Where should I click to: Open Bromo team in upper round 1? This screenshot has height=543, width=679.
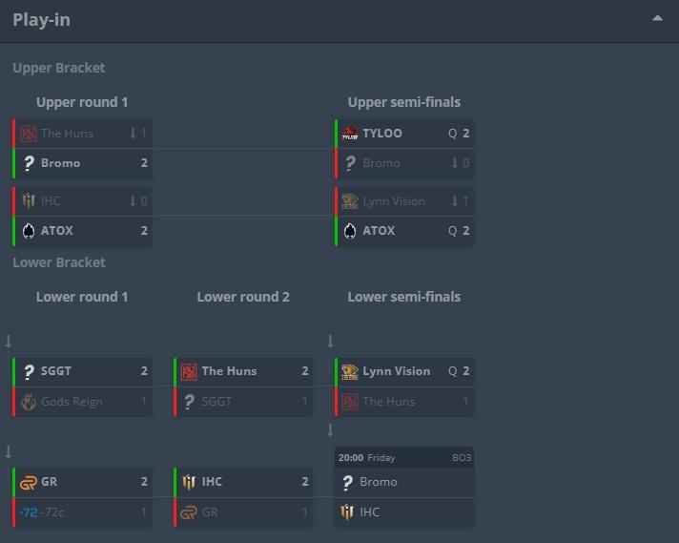click(61, 163)
